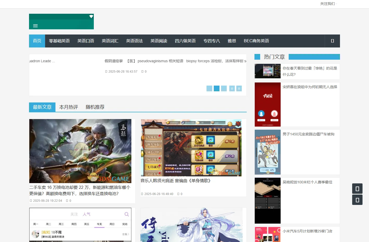Click the isometric game map thumbnail in the sidebar
The image size is (369, 242).
tap(268, 200)
